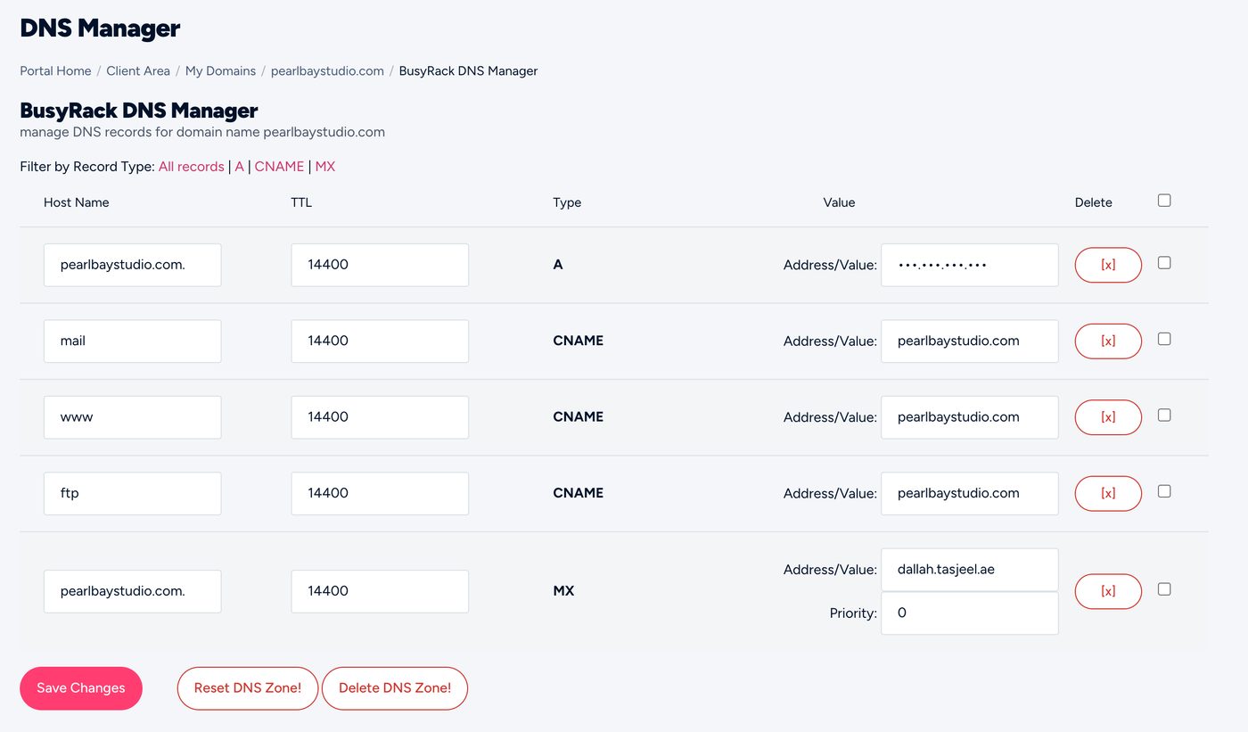Screen dimensions: 1248x732
Task: Filter the list to show All records
Action: [x=192, y=167]
